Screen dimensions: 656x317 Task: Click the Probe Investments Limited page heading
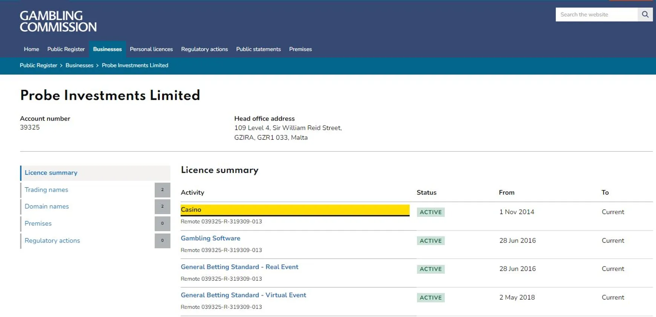[110, 96]
